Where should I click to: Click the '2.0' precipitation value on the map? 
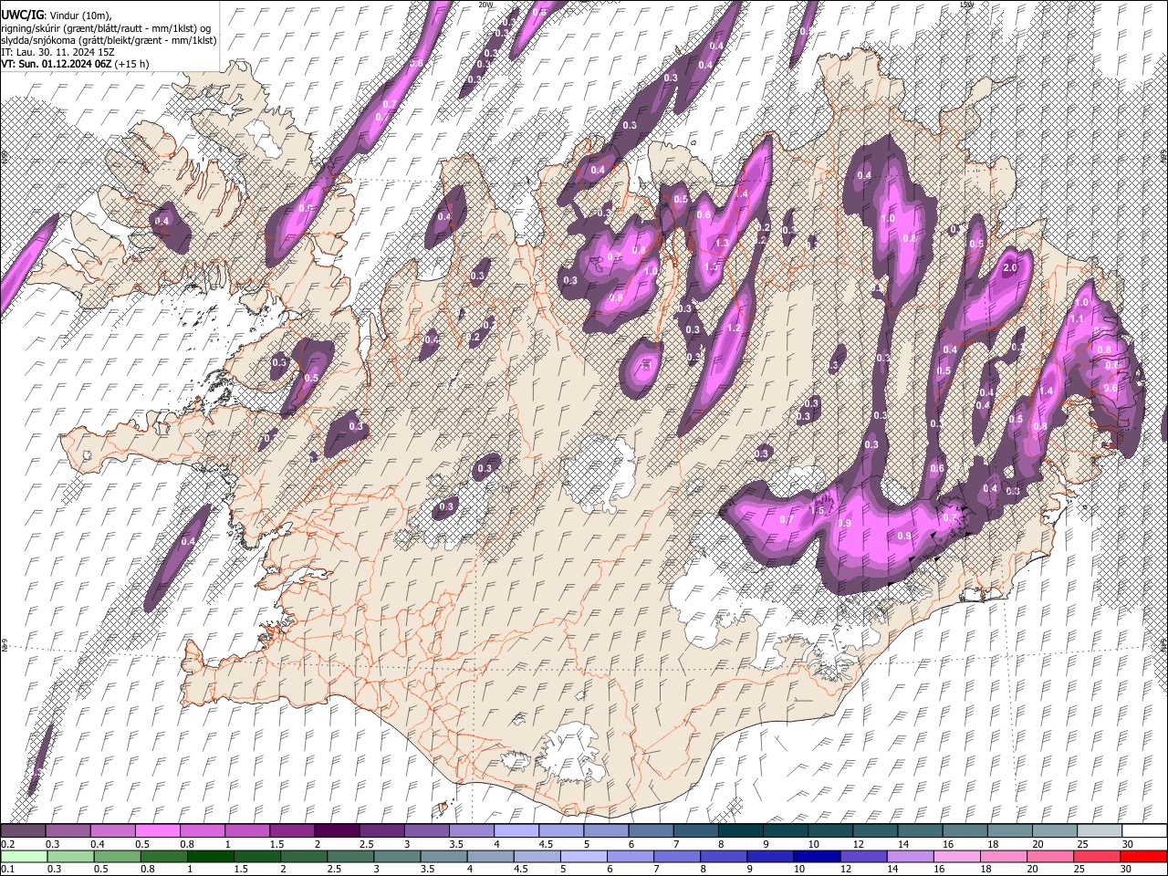coord(1010,269)
